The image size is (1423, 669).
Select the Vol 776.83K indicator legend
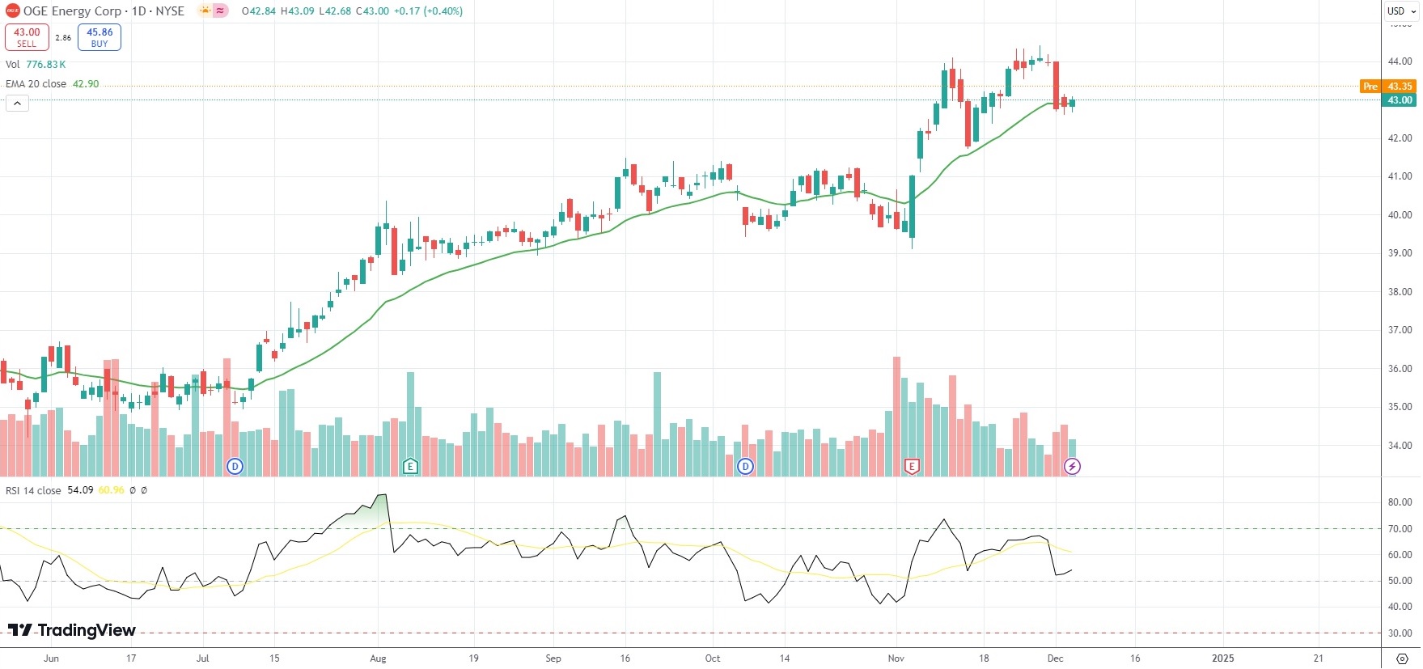pyautogui.click(x=36, y=65)
